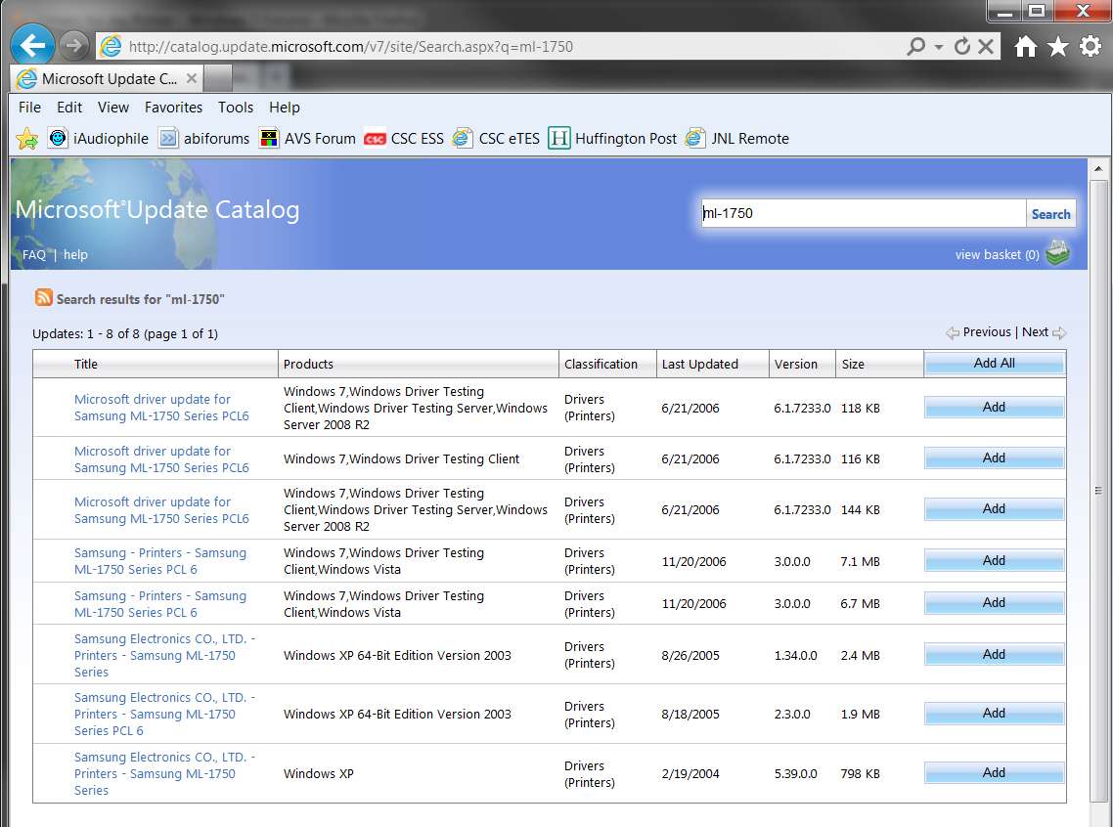Click the Add All button
This screenshot has width=1113, height=827.
click(994, 363)
